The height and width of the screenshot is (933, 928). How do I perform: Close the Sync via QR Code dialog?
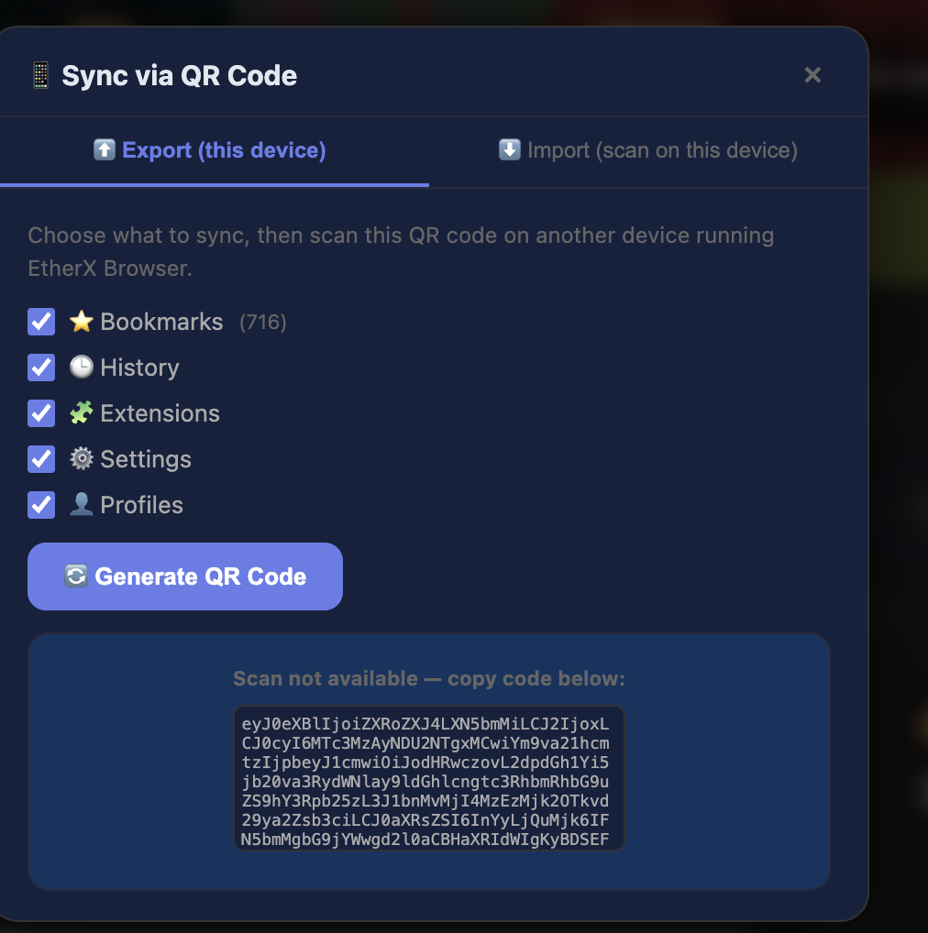click(812, 75)
